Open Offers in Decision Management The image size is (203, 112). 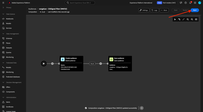pyautogui.click(x=8, y=87)
